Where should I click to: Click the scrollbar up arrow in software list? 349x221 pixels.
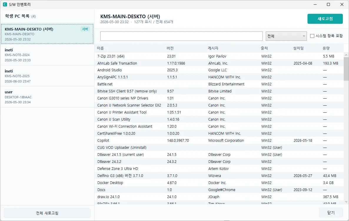(346, 55)
